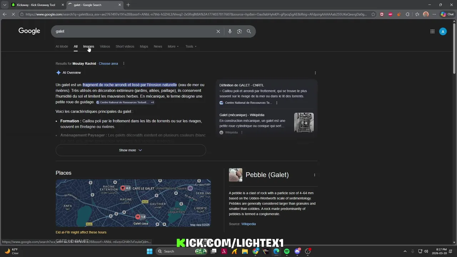Screen dimensions: 457x257
Task: Close the galet - Google Search tab
Action: coord(120,5)
